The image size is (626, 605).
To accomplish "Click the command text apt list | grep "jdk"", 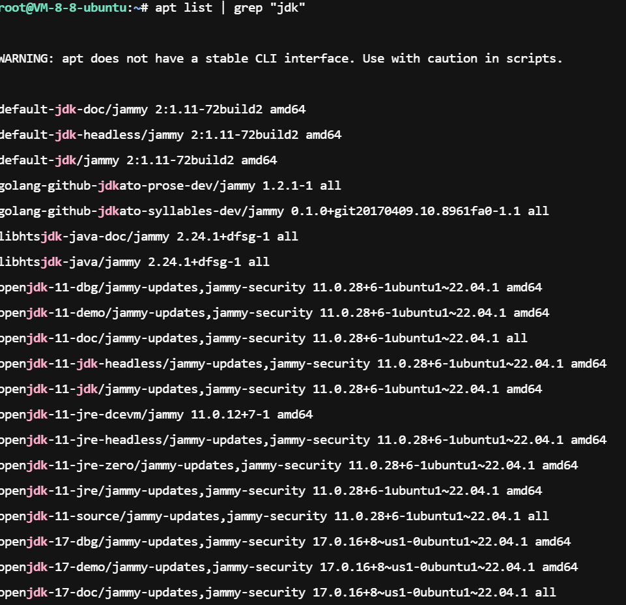I will pos(230,8).
